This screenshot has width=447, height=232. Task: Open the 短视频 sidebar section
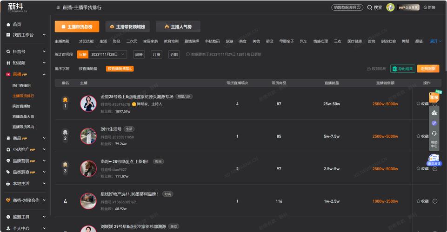click(20, 63)
